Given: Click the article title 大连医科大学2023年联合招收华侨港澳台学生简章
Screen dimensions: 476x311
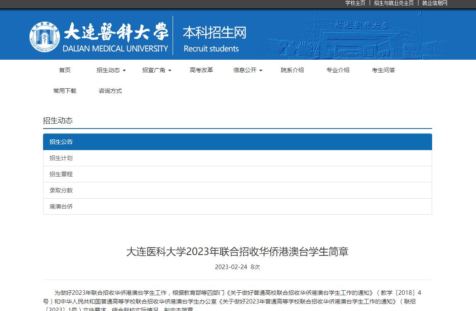Looking at the screenshot, I should click(x=238, y=252).
